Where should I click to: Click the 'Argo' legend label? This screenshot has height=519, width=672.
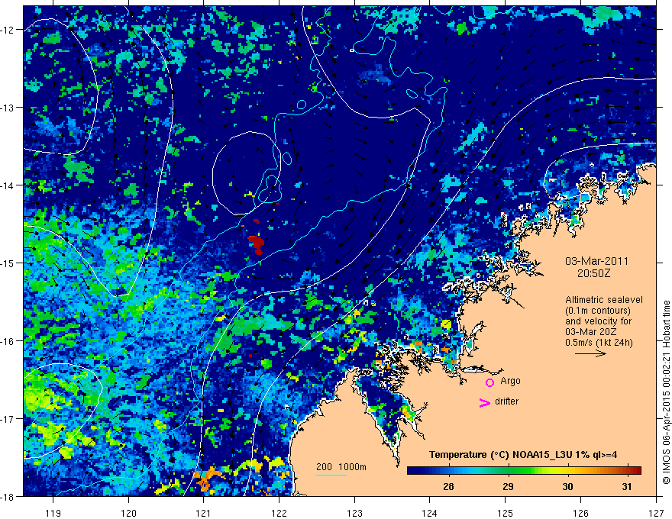coord(510,381)
